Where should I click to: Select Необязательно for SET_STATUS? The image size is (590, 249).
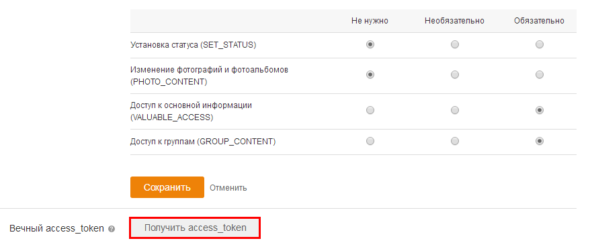coord(455,45)
